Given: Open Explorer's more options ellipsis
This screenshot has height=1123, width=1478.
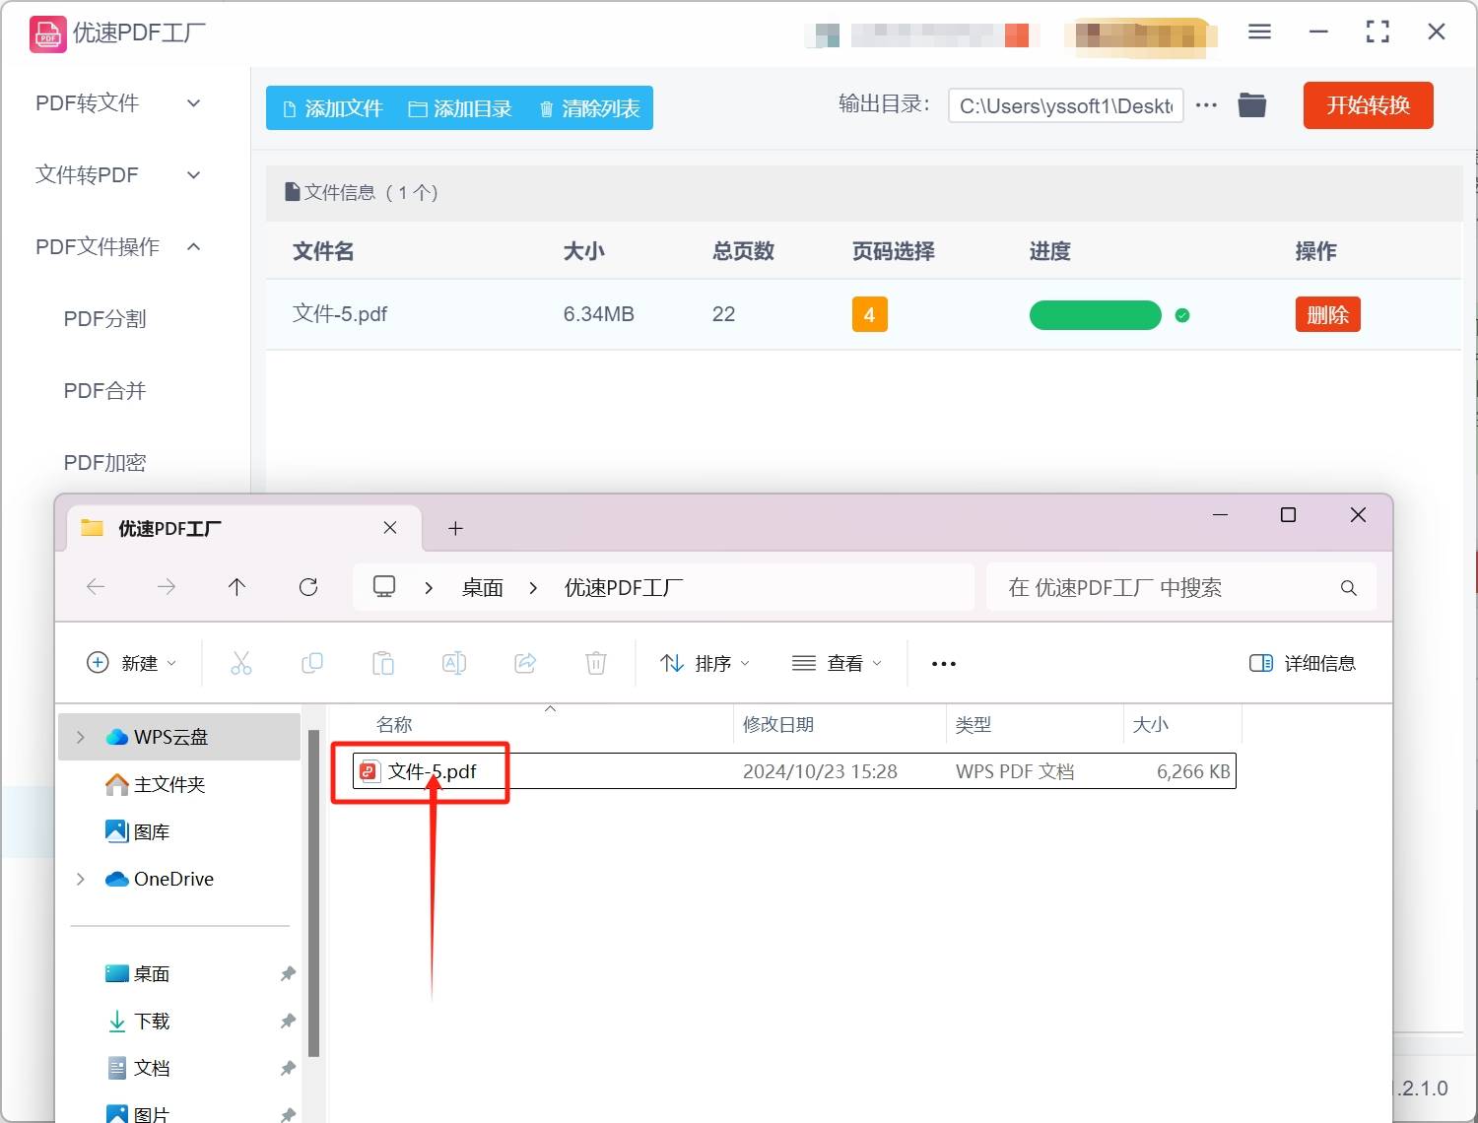Looking at the screenshot, I should point(943,664).
